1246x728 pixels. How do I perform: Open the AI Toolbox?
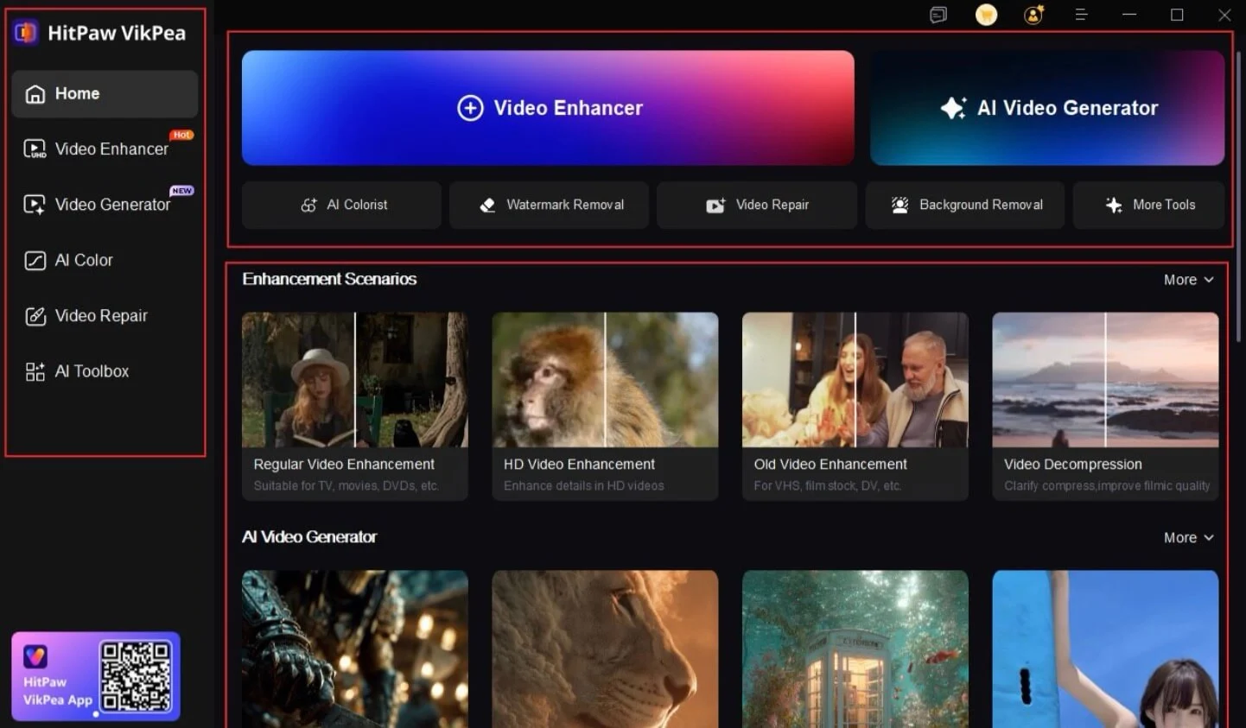tap(91, 370)
